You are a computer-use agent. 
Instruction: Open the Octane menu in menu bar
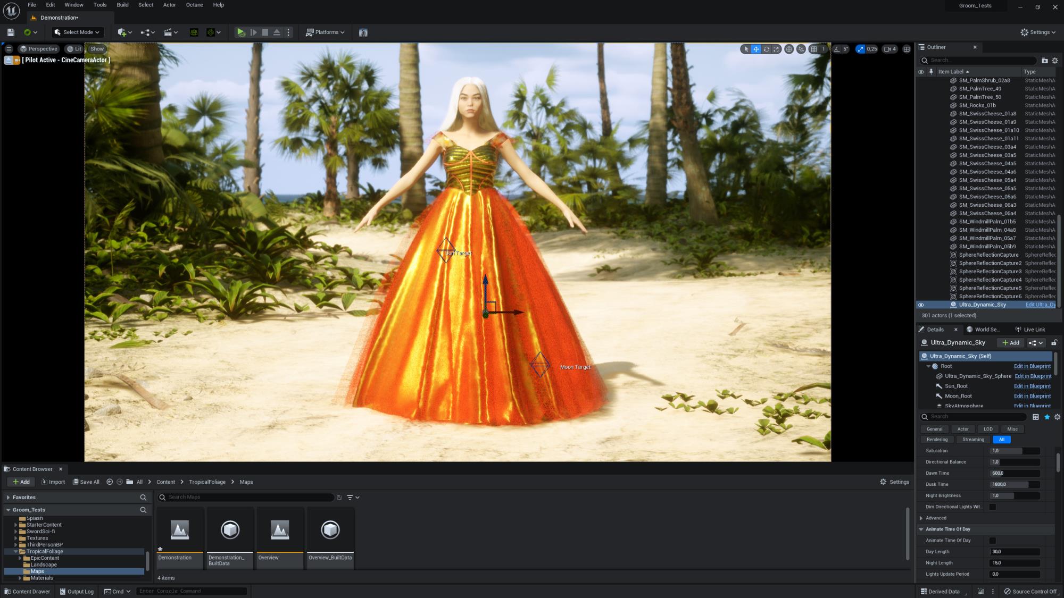194,5
